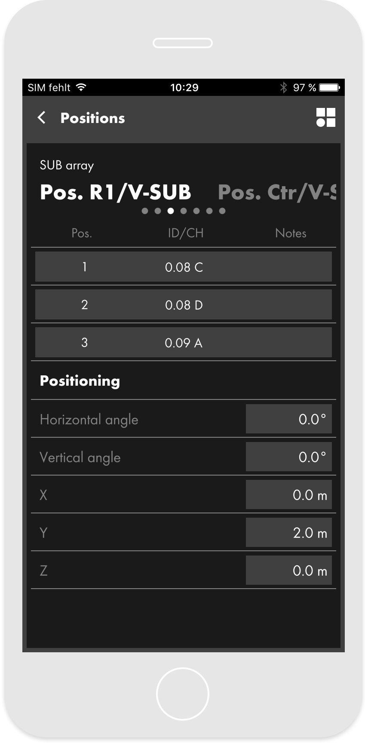Edit the Z position field
This screenshot has width=365, height=743.
(288, 570)
